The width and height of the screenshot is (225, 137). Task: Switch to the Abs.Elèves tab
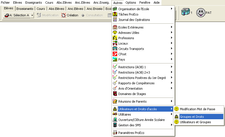pos(56,9)
